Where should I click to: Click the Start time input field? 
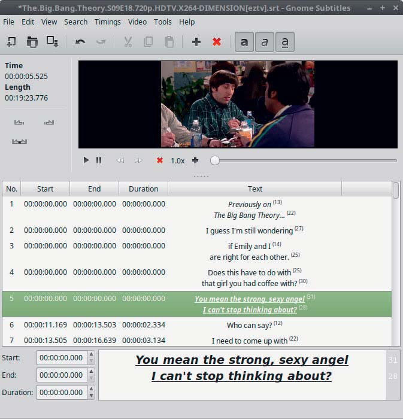pyautogui.click(x=62, y=358)
